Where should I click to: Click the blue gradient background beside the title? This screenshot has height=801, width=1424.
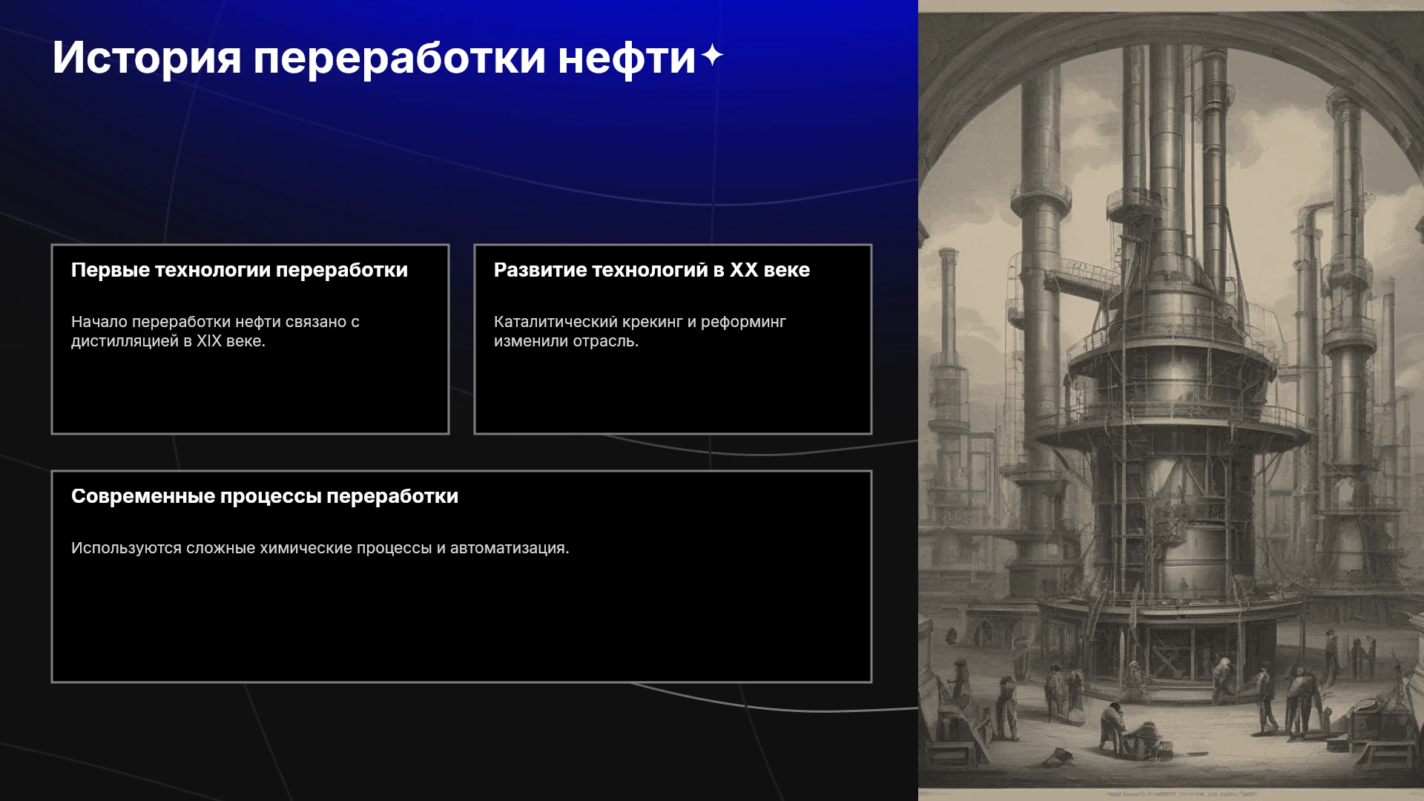coord(816,59)
